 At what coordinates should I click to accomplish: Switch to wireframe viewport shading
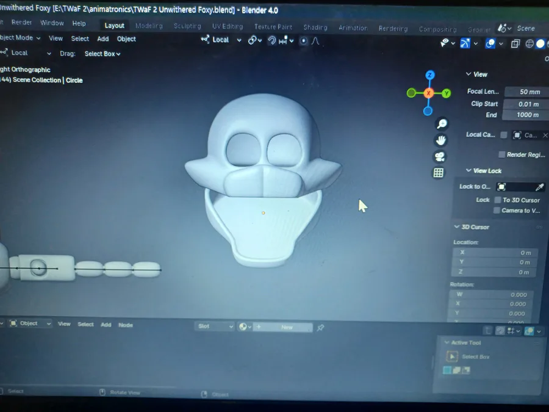click(529, 44)
